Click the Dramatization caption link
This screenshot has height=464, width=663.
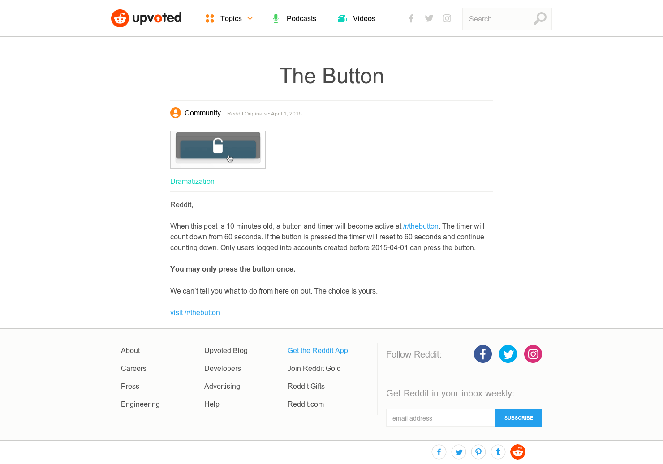coord(192,181)
